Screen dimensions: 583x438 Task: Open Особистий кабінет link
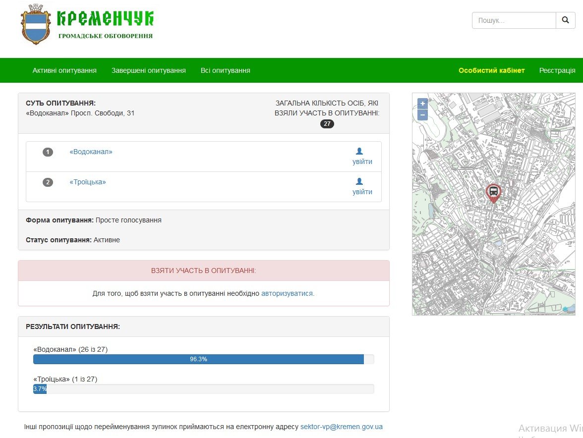click(x=491, y=70)
